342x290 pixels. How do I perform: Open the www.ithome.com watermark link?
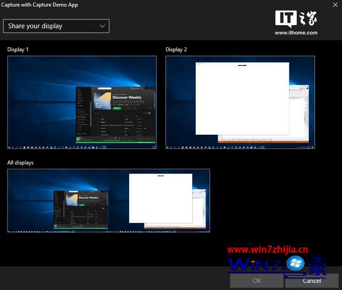296,33
